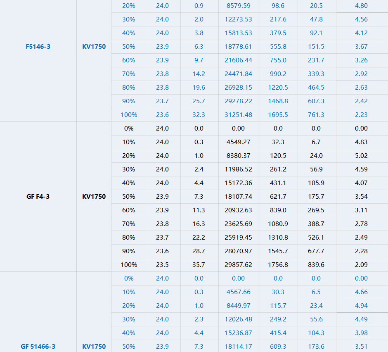Screen dimensions: 388x352
Task: Open the F5146-3 propeller link
Action: tap(38, 47)
